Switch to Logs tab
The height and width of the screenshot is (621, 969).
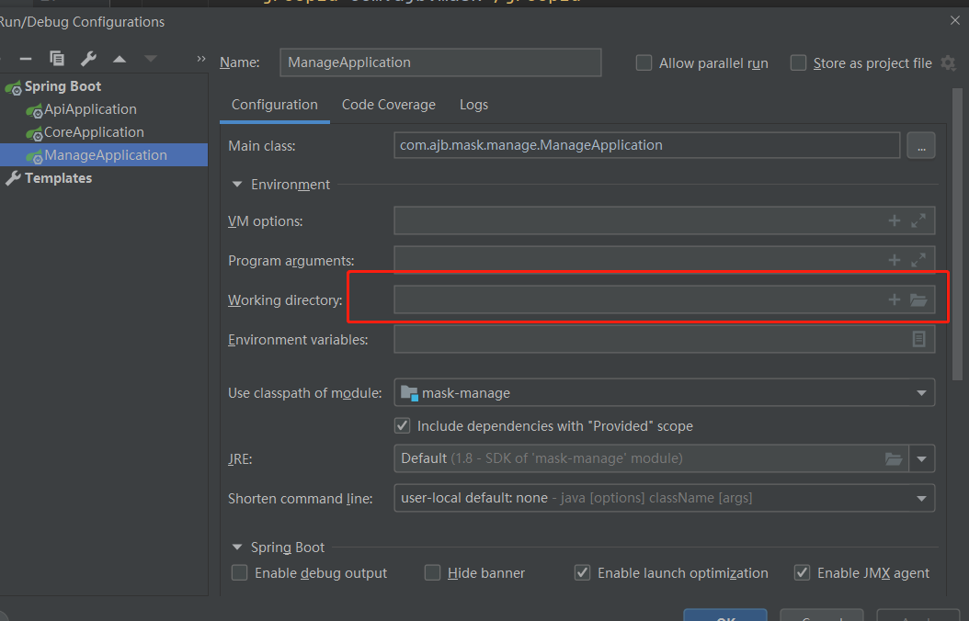474,105
